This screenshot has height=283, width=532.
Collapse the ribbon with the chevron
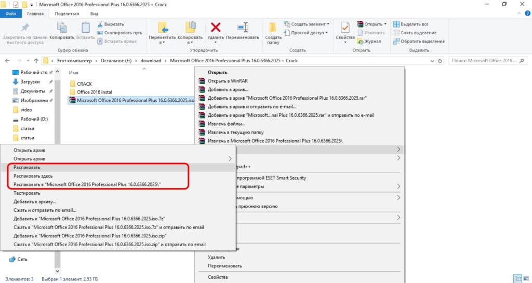(519, 14)
